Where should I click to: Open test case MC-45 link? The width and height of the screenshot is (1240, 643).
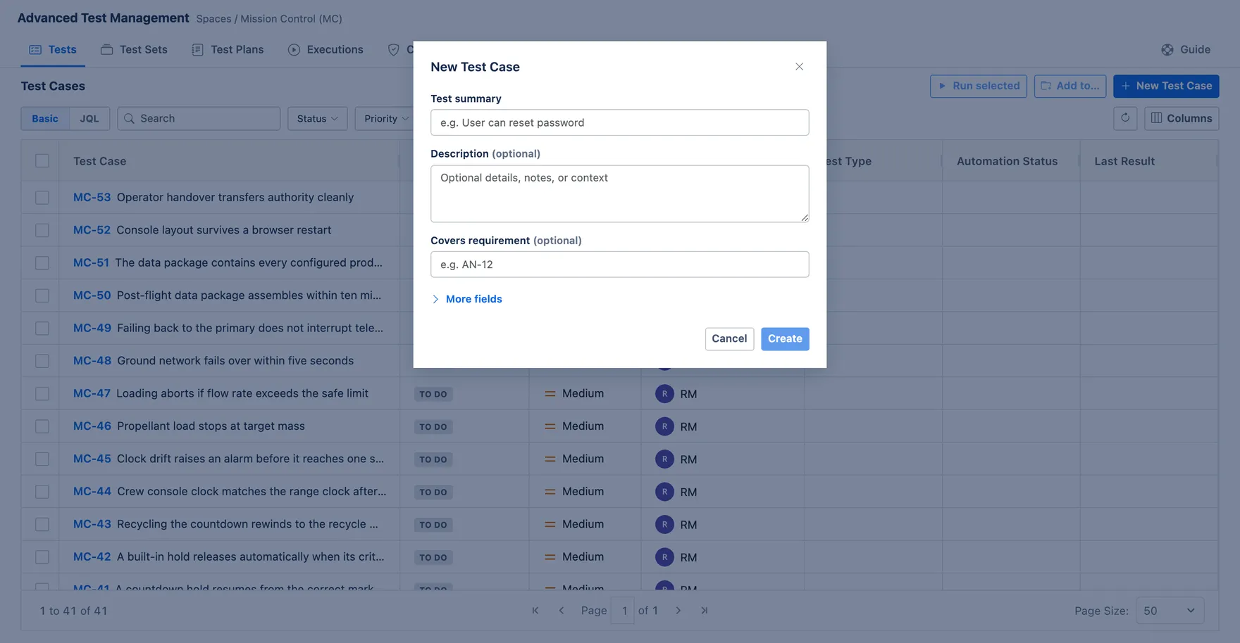[x=92, y=459]
